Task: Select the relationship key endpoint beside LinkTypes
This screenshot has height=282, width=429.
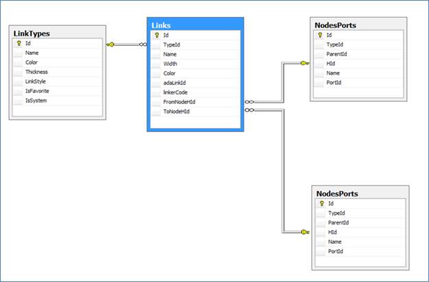Action: point(111,44)
